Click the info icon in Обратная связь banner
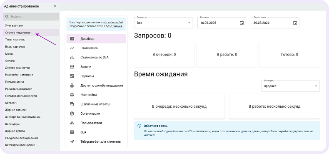The height and width of the screenshot is (154, 329). point(139,126)
